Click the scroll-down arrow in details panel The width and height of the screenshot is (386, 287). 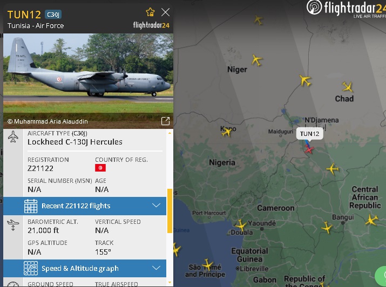(170, 282)
